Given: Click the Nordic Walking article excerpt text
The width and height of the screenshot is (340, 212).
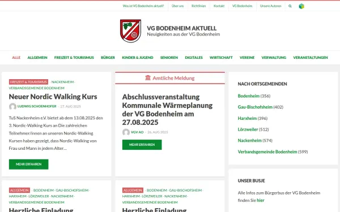Looking at the screenshot, I should tap(56, 133).
